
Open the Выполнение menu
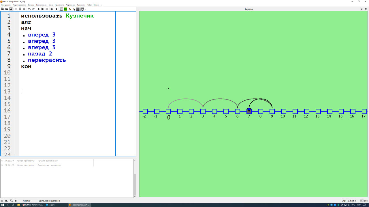(x=41, y=5)
